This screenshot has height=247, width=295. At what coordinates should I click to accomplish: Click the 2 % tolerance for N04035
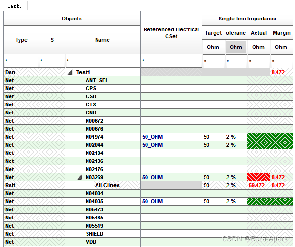click(x=231, y=202)
